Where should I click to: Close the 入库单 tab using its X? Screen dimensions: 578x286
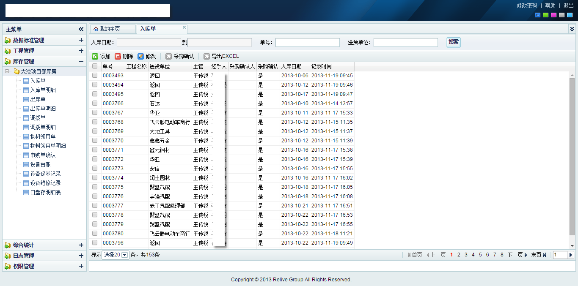click(184, 27)
